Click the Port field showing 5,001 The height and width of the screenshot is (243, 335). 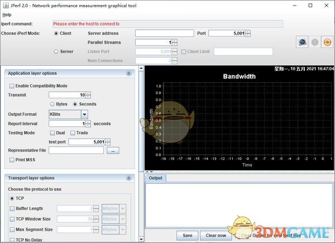coord(227,34)
